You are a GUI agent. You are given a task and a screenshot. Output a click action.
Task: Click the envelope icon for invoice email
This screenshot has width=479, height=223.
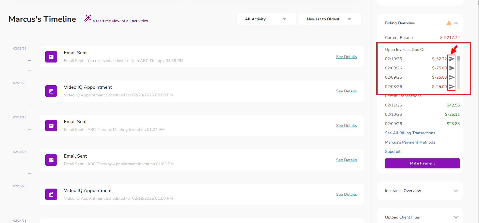coord(51,57)
